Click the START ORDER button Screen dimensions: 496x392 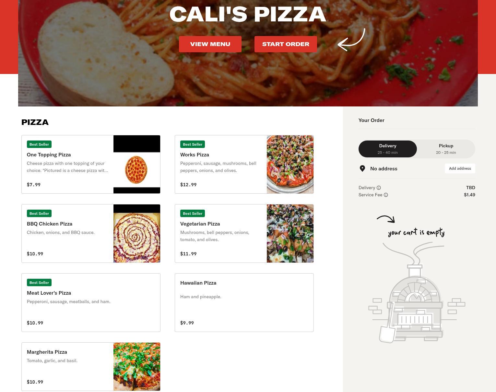tap(286, 44)
